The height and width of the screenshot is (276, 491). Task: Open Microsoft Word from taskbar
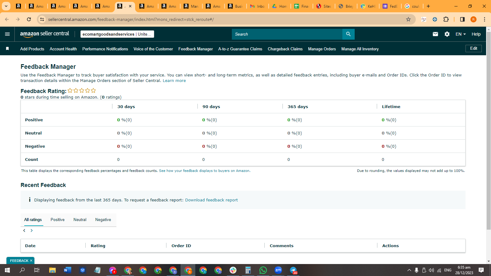[x=67, y=270]
